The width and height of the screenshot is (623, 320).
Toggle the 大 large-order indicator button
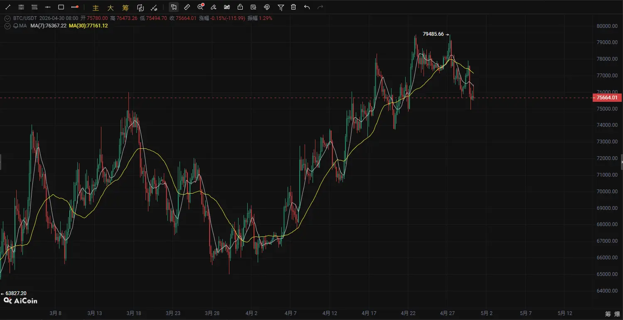click(110, 7)
